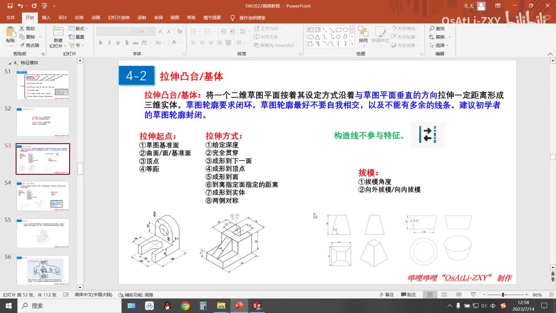
Task: Open the Design (设计) tab
Action: (63, 18)
